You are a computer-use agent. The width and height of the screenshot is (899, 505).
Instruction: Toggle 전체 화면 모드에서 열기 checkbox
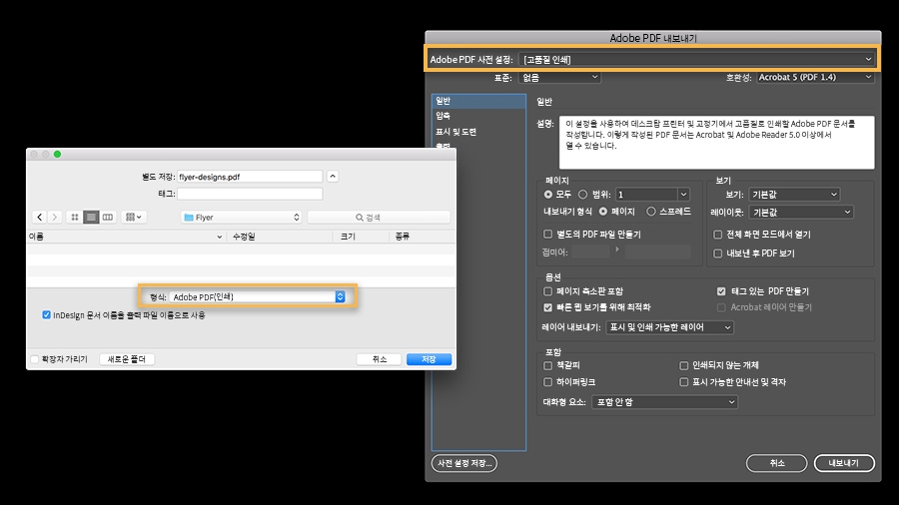point(718,235)
